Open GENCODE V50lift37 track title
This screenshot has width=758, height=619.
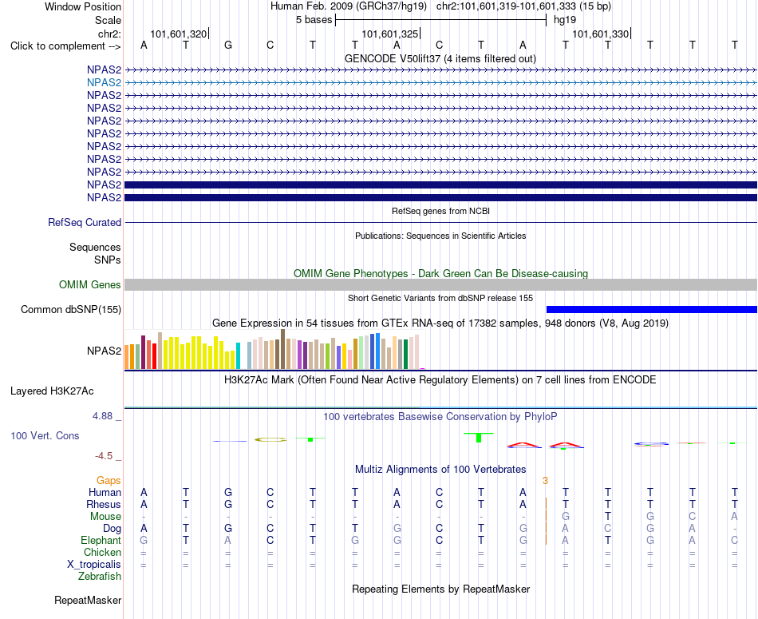(x=440, y=58)
